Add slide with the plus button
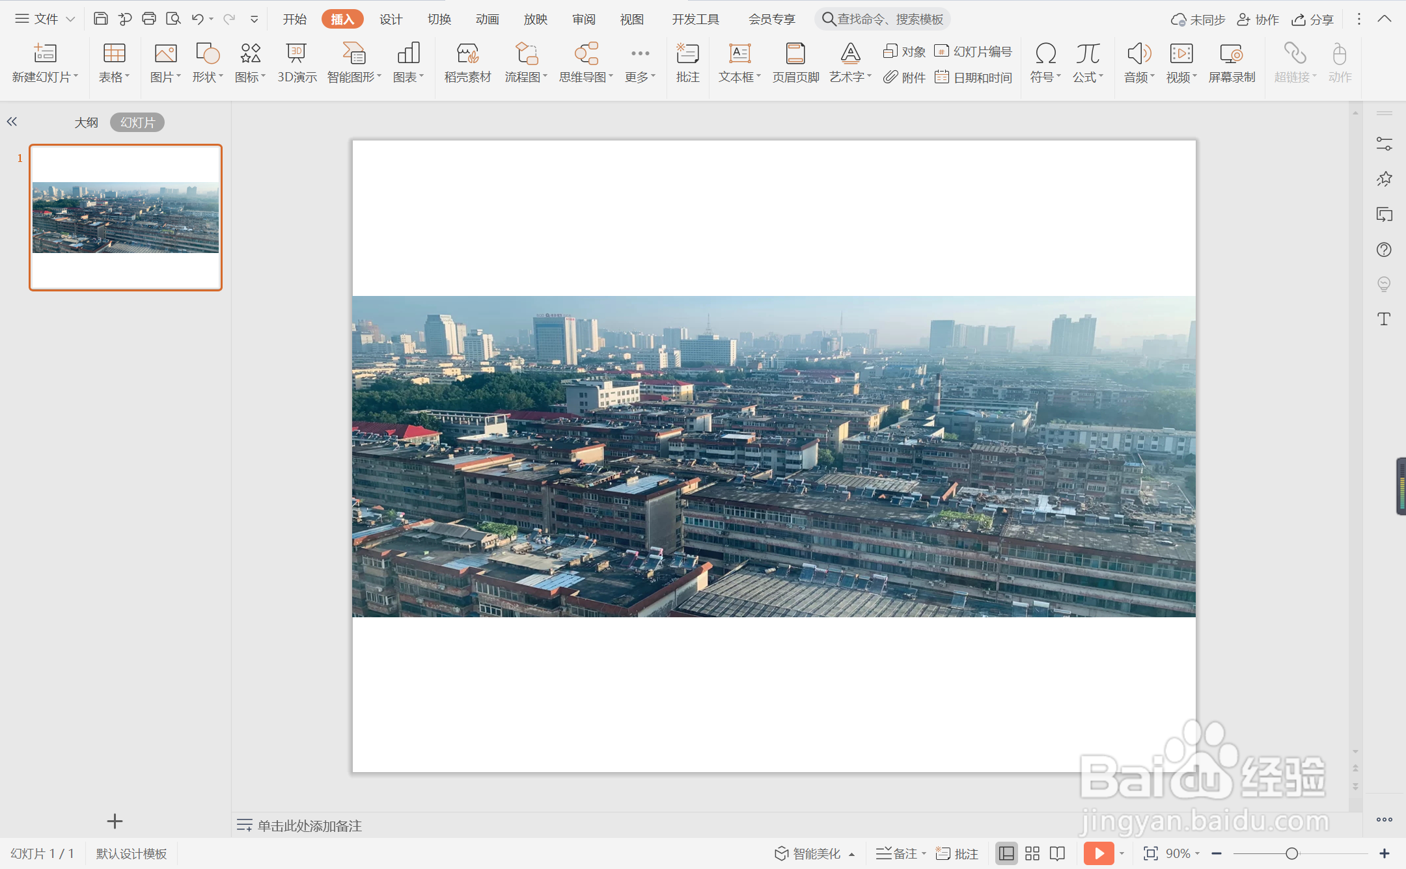The height and width of the screenshot is (869, 1406). [115, 822]
